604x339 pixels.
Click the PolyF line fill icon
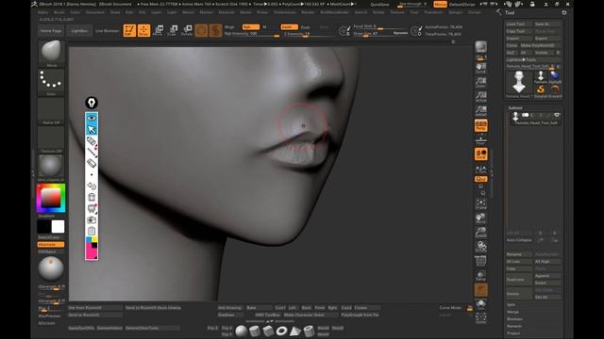480,261
